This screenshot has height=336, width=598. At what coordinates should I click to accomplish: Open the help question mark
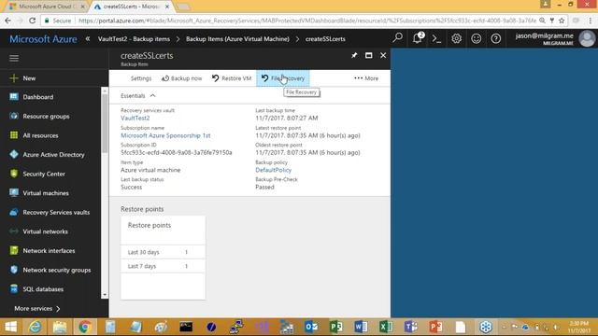pos(496,38)
